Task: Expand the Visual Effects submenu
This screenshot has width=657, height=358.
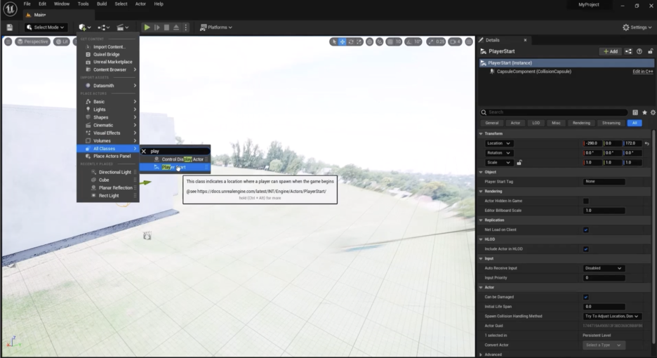Action: tap(108, 133)
